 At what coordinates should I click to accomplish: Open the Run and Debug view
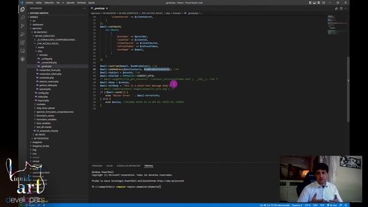pyautogui.click(x=22, y=34)
